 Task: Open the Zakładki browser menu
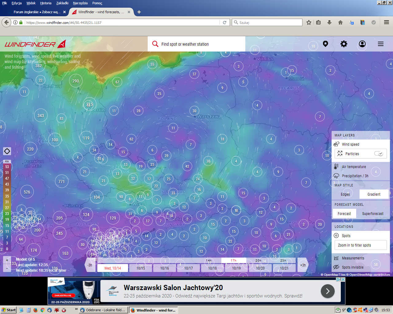(62, 3)
